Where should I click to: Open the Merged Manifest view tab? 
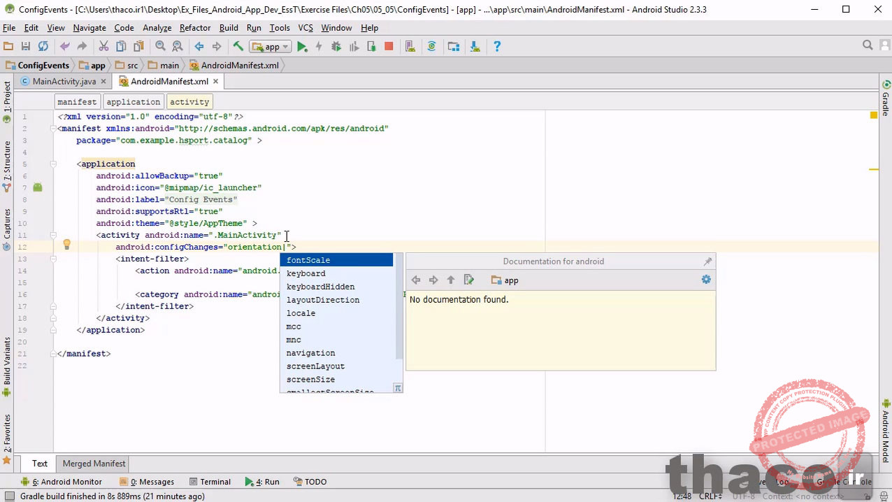[94, 464]
